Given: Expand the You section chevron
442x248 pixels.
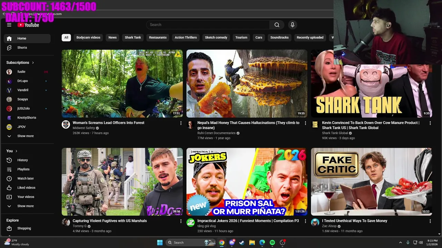Looking at the screenshot, I should [x=16, y=151].
